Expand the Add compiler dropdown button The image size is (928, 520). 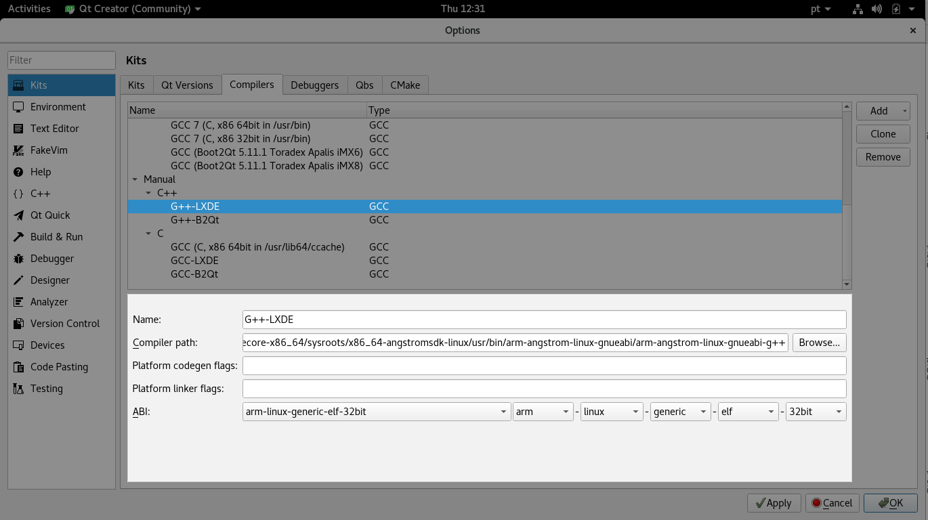(904, 111)
